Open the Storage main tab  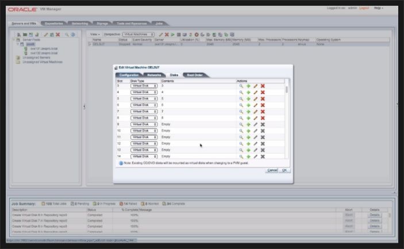coord(102,24)
